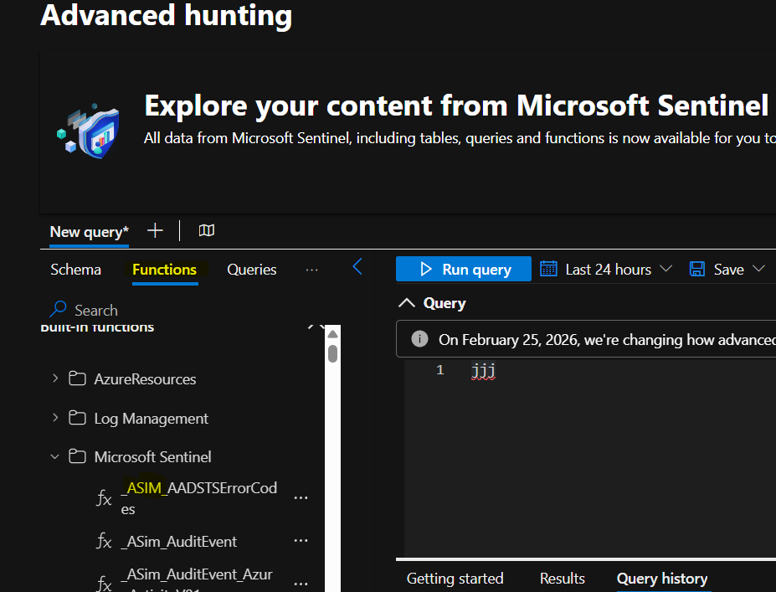776x592 pixels.
Task: Add a new query tab with plus icon
Action: 155,230
